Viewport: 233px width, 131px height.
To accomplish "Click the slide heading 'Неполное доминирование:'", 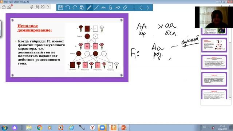I will pos(35,28).
